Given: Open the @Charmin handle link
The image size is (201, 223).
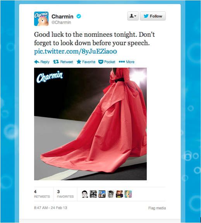Looking at the screenshot, I should 61,22.
